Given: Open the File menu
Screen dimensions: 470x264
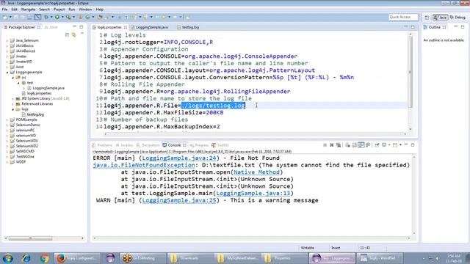Looking at the screenshot, I should pyautogui.click(x=5, y=10).
